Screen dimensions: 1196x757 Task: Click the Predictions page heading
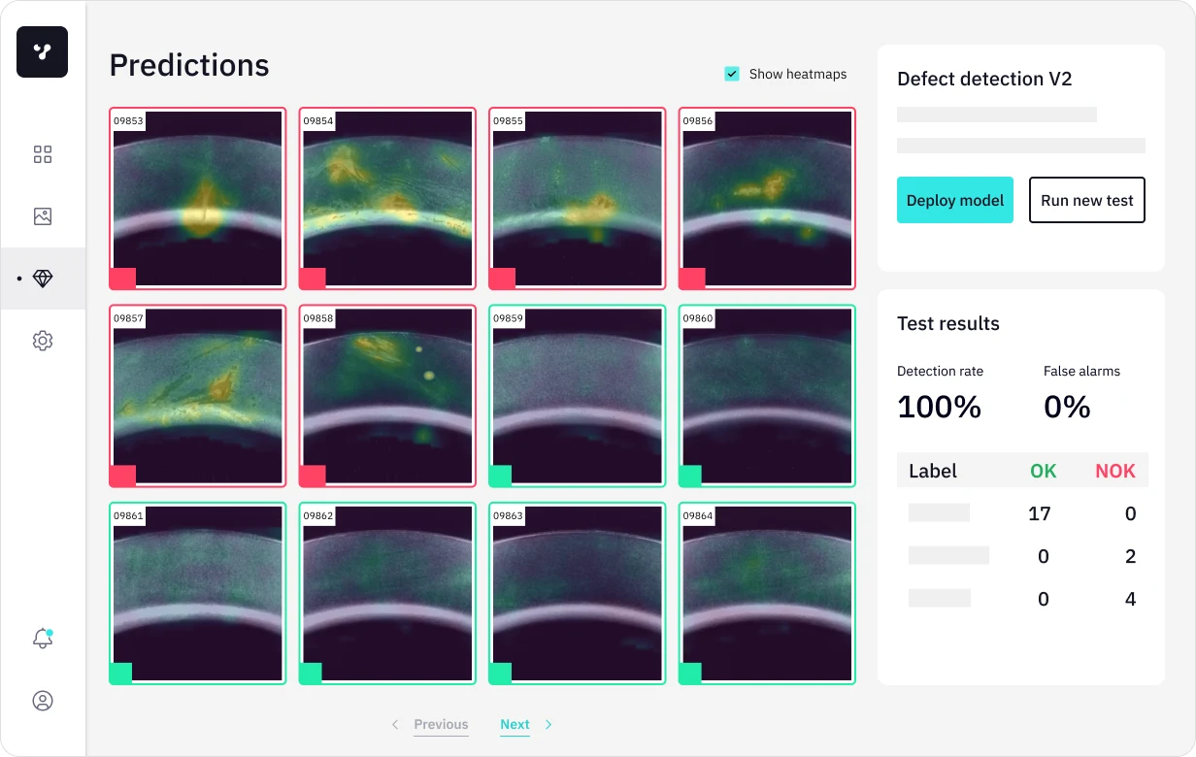point(189,65)
